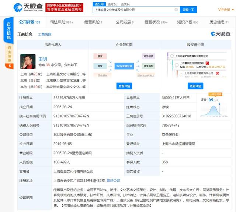236x212 pixels.
Task: Click the 附近公司 link
Action: pos(113,181)
